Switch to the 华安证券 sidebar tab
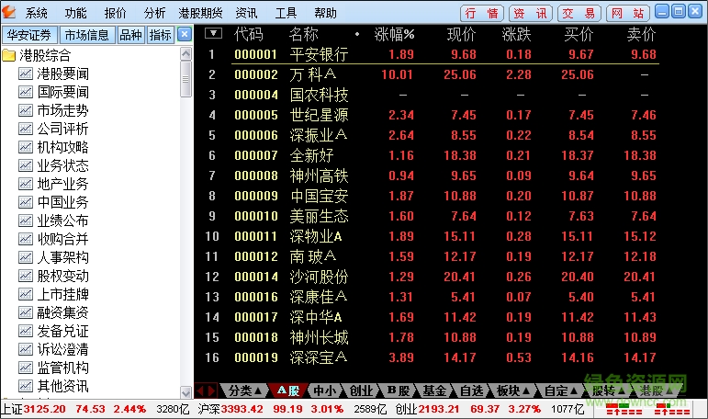Viewport: 708px width, 419px height. coord(29,35)
